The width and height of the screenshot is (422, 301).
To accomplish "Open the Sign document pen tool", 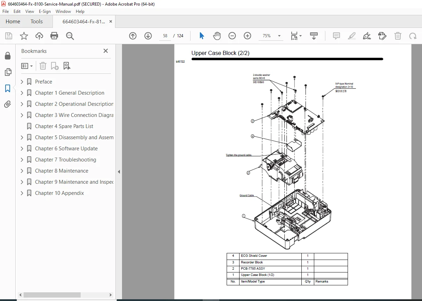I will [x=367, y=36].
